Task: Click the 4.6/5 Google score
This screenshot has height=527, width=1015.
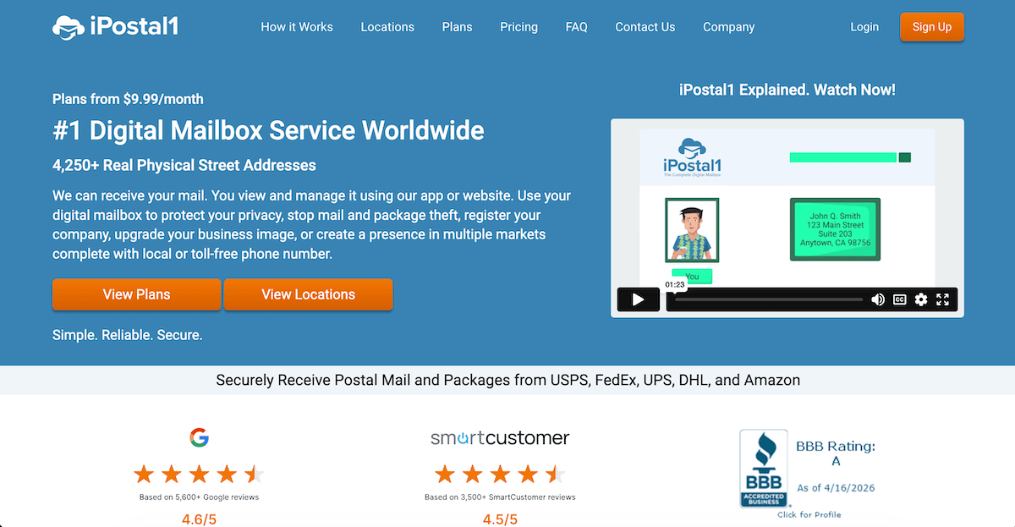Action: click(x=199, y=519)
